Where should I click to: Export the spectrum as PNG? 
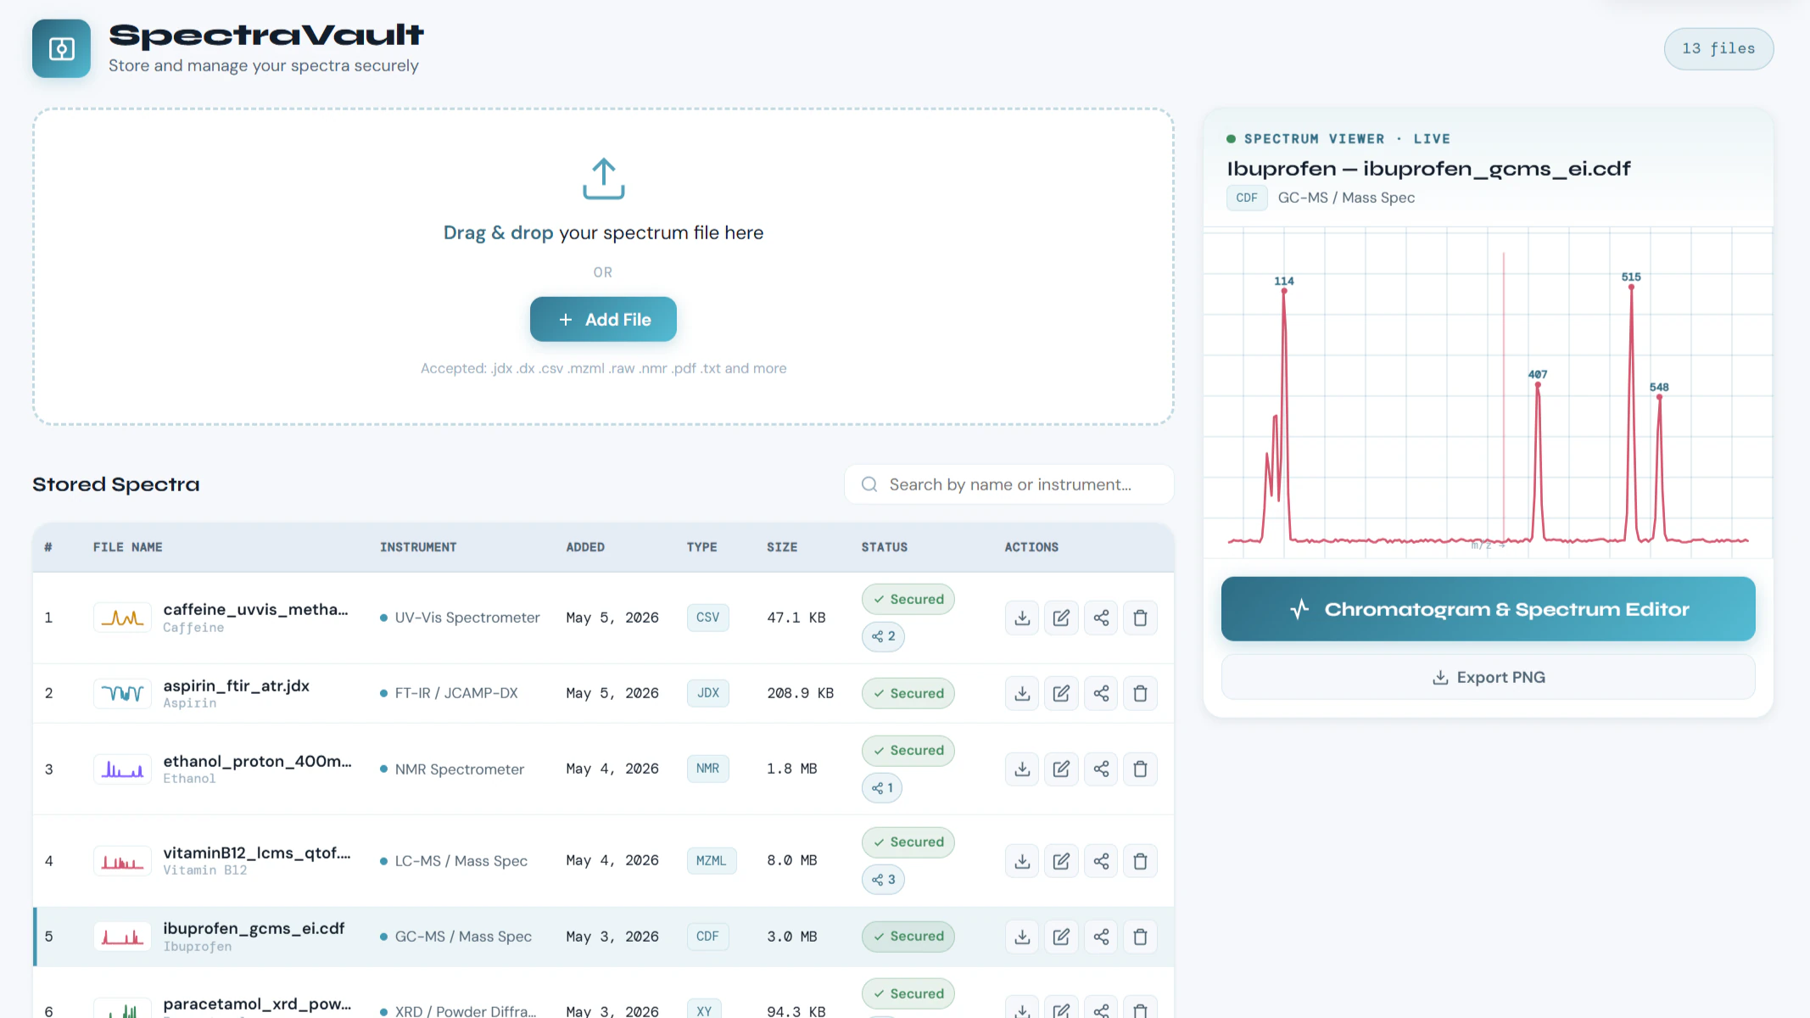[1488, 677]
